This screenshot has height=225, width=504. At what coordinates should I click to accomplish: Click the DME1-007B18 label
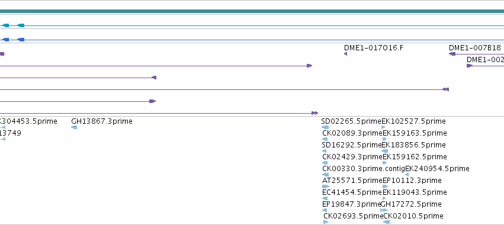(475, 48)
